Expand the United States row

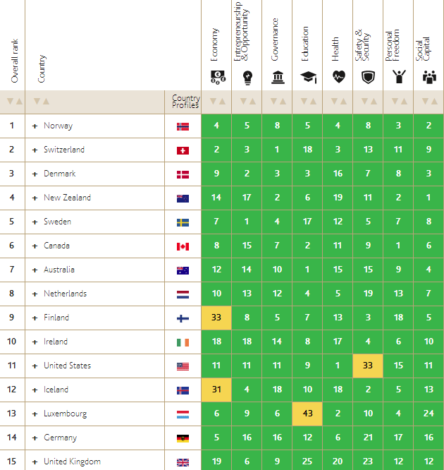[35, 366]
